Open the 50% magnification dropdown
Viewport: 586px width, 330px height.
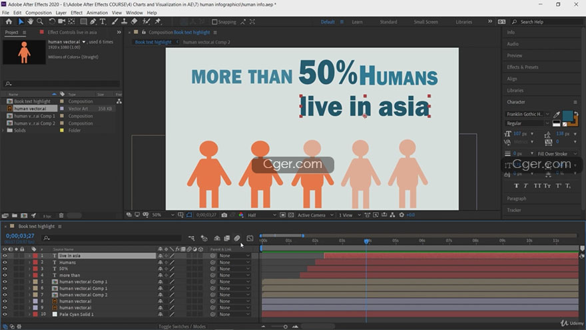[x=163, y=215]
